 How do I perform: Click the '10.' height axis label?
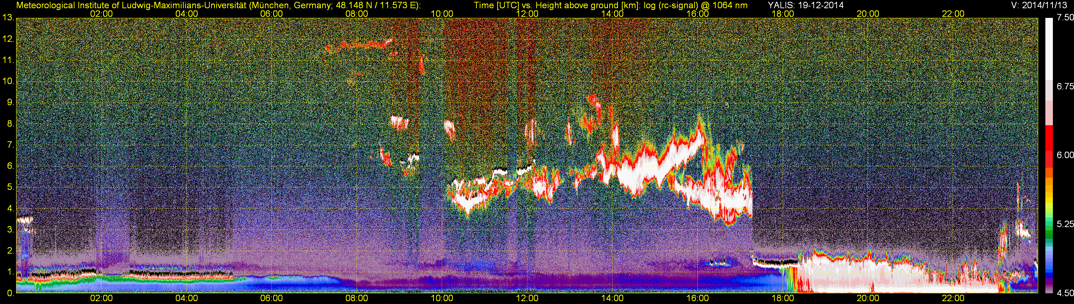coord(8,82)
